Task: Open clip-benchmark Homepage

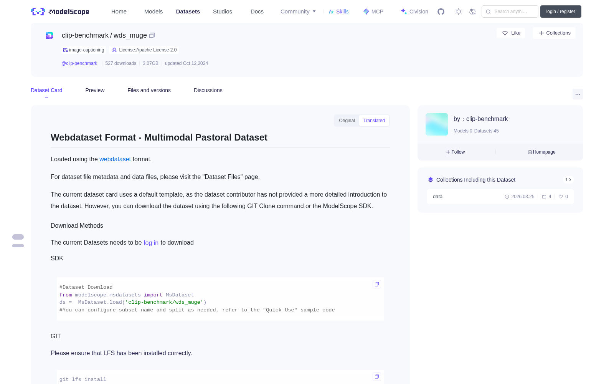Action: [541, 152]
